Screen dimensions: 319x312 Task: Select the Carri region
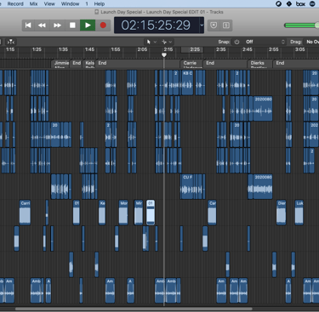25,213
